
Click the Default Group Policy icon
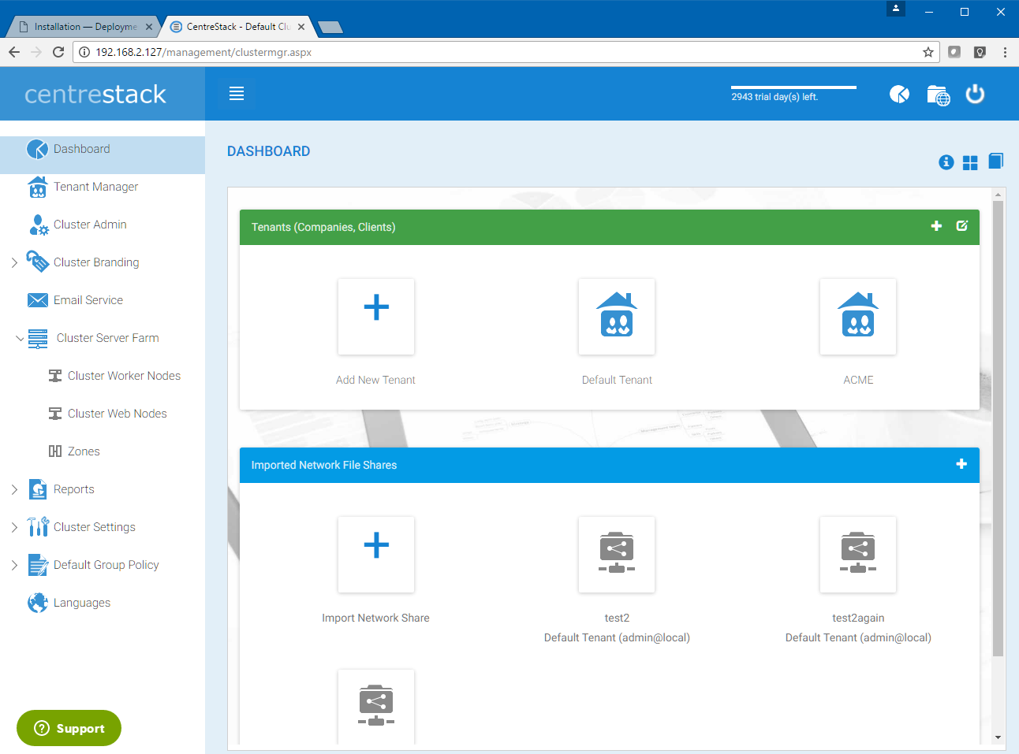(38, 565)
